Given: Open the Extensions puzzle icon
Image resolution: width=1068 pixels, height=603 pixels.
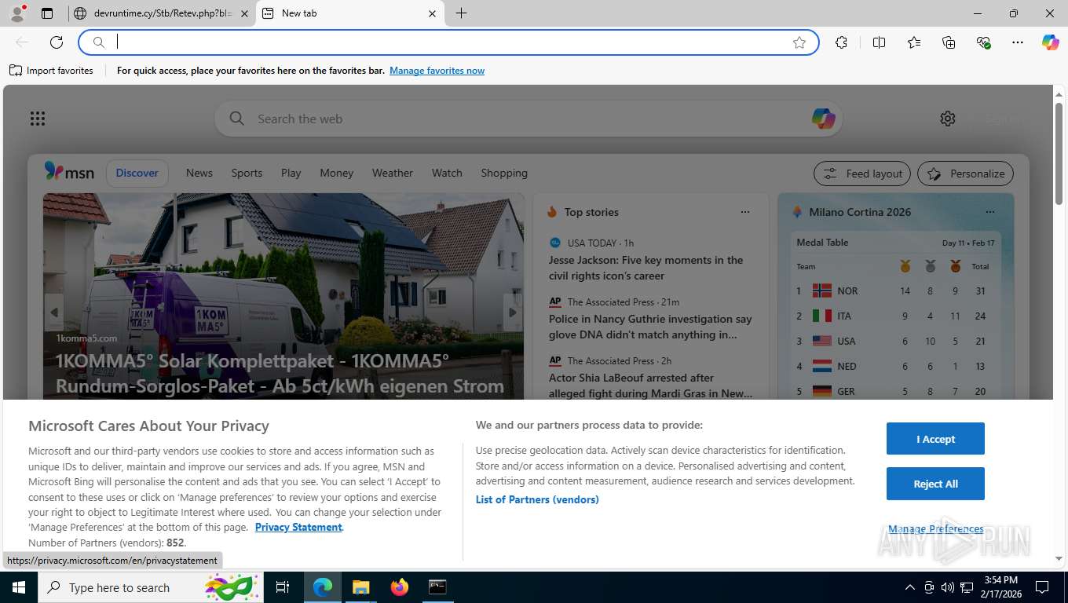Looking at the screenshot, I should (x=842, y=42).
